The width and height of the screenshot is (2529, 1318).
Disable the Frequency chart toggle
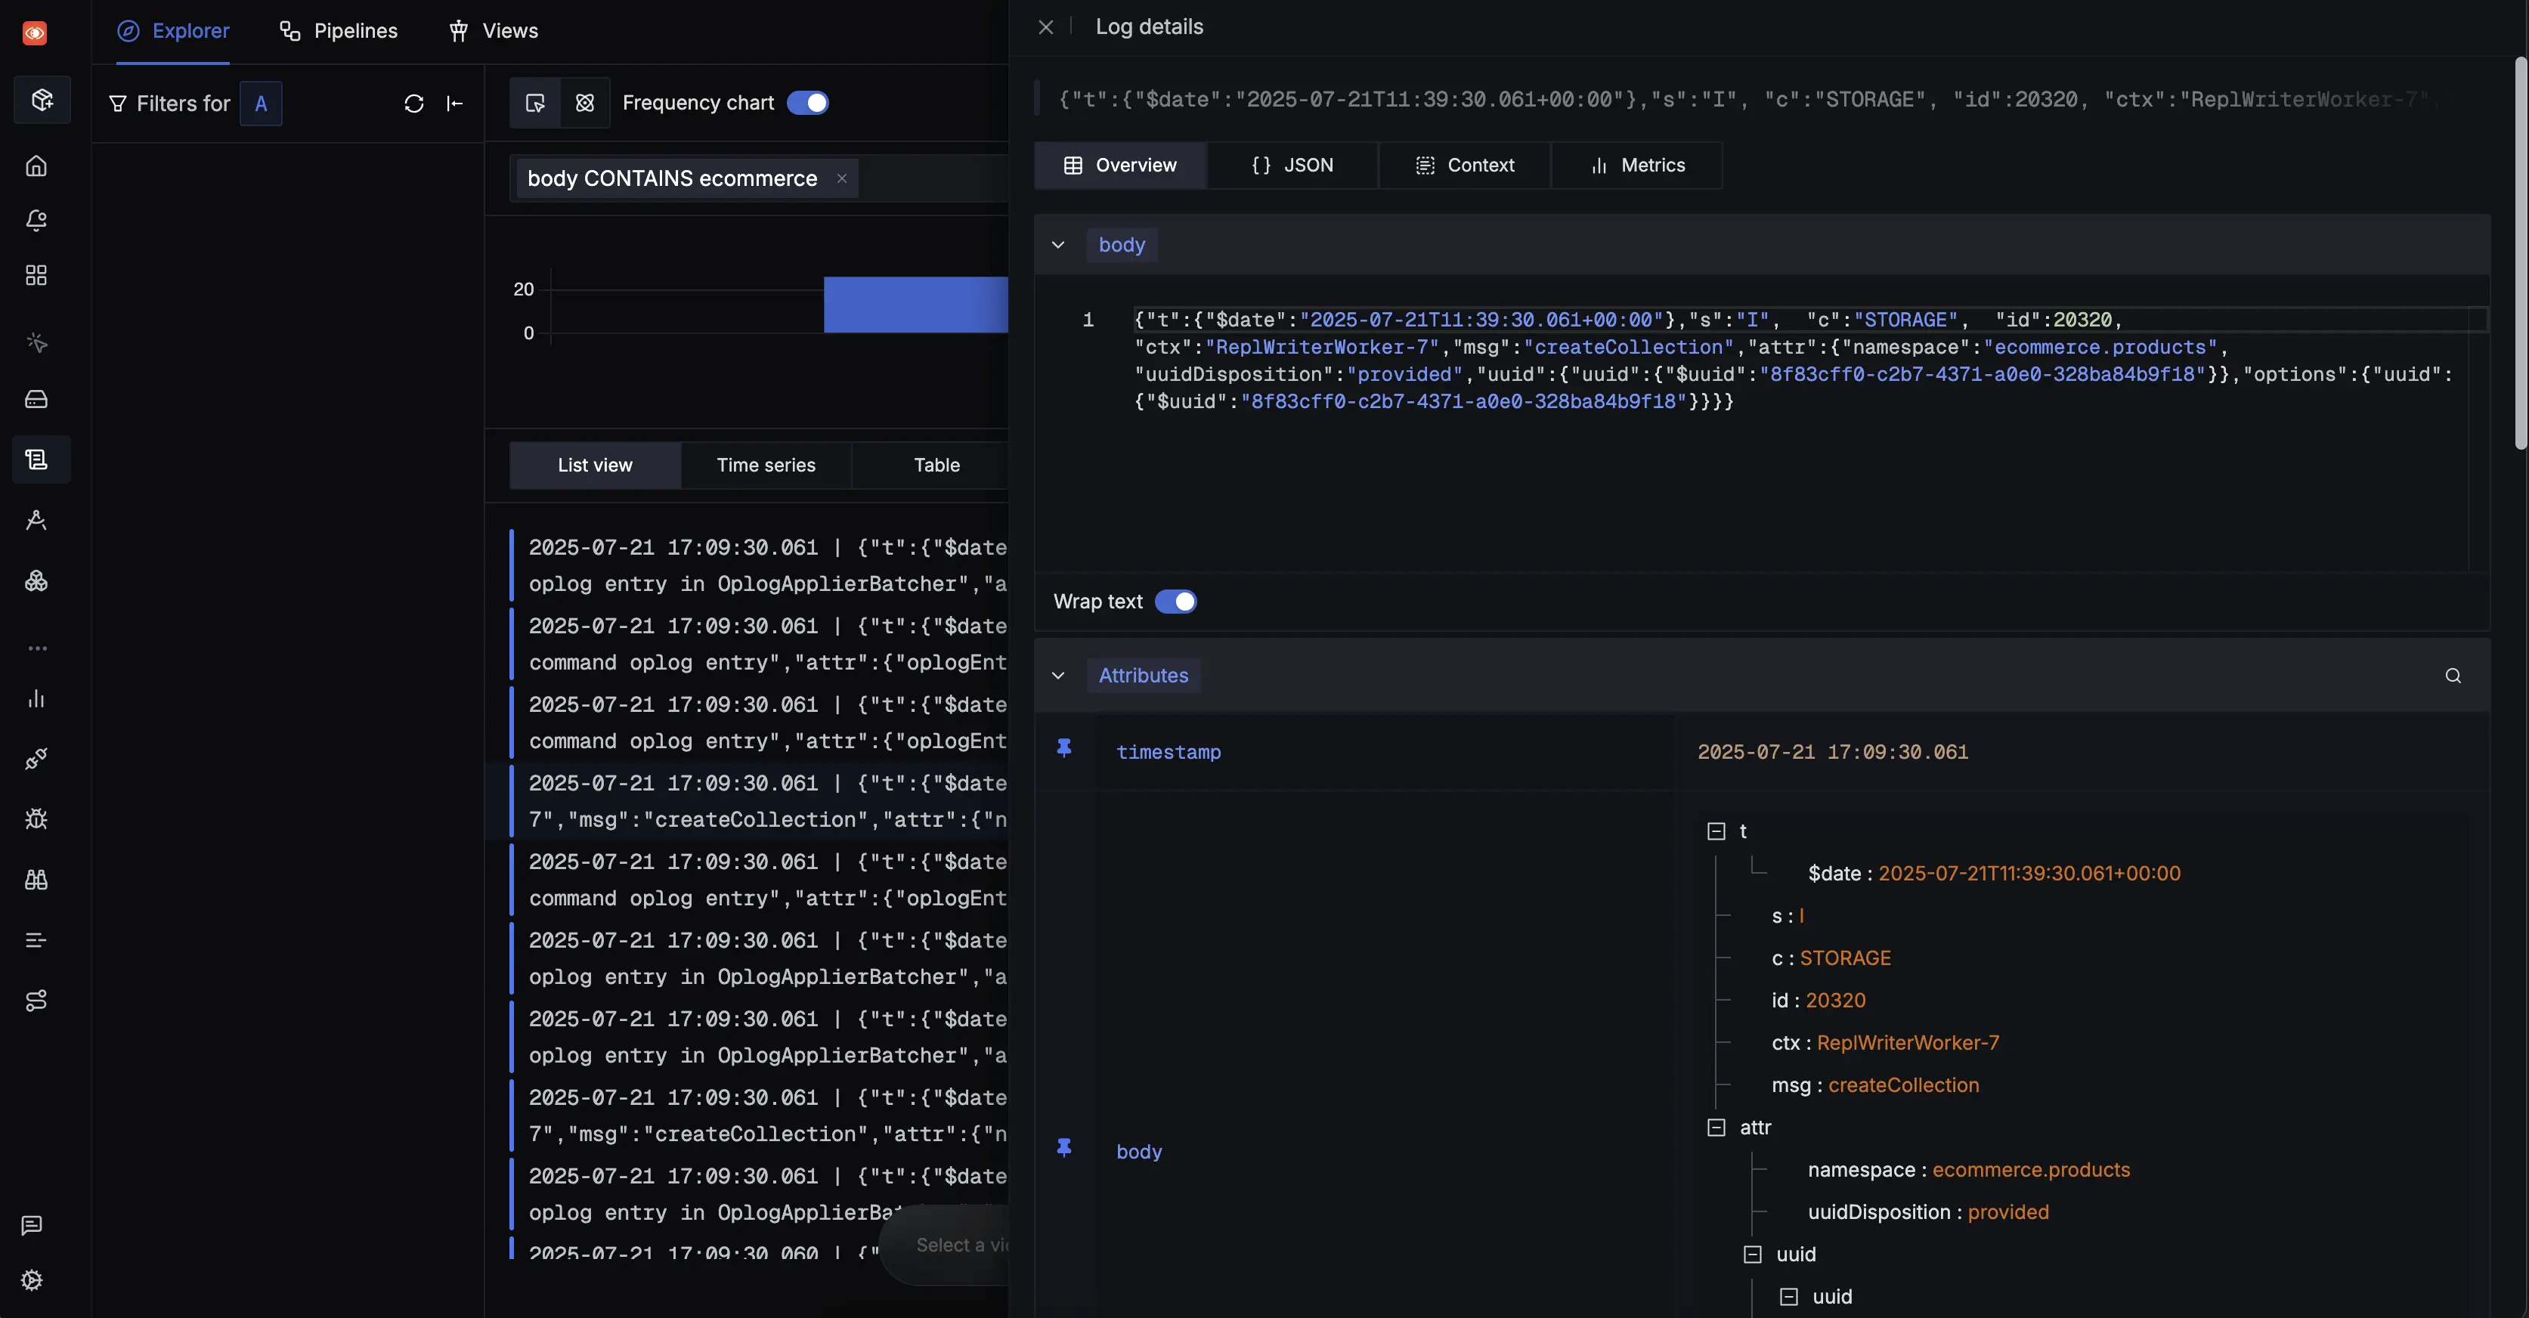(x=807, y=103)
